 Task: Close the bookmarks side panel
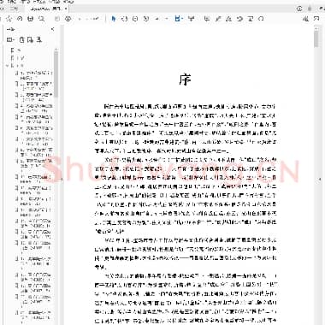click(52, 29)
